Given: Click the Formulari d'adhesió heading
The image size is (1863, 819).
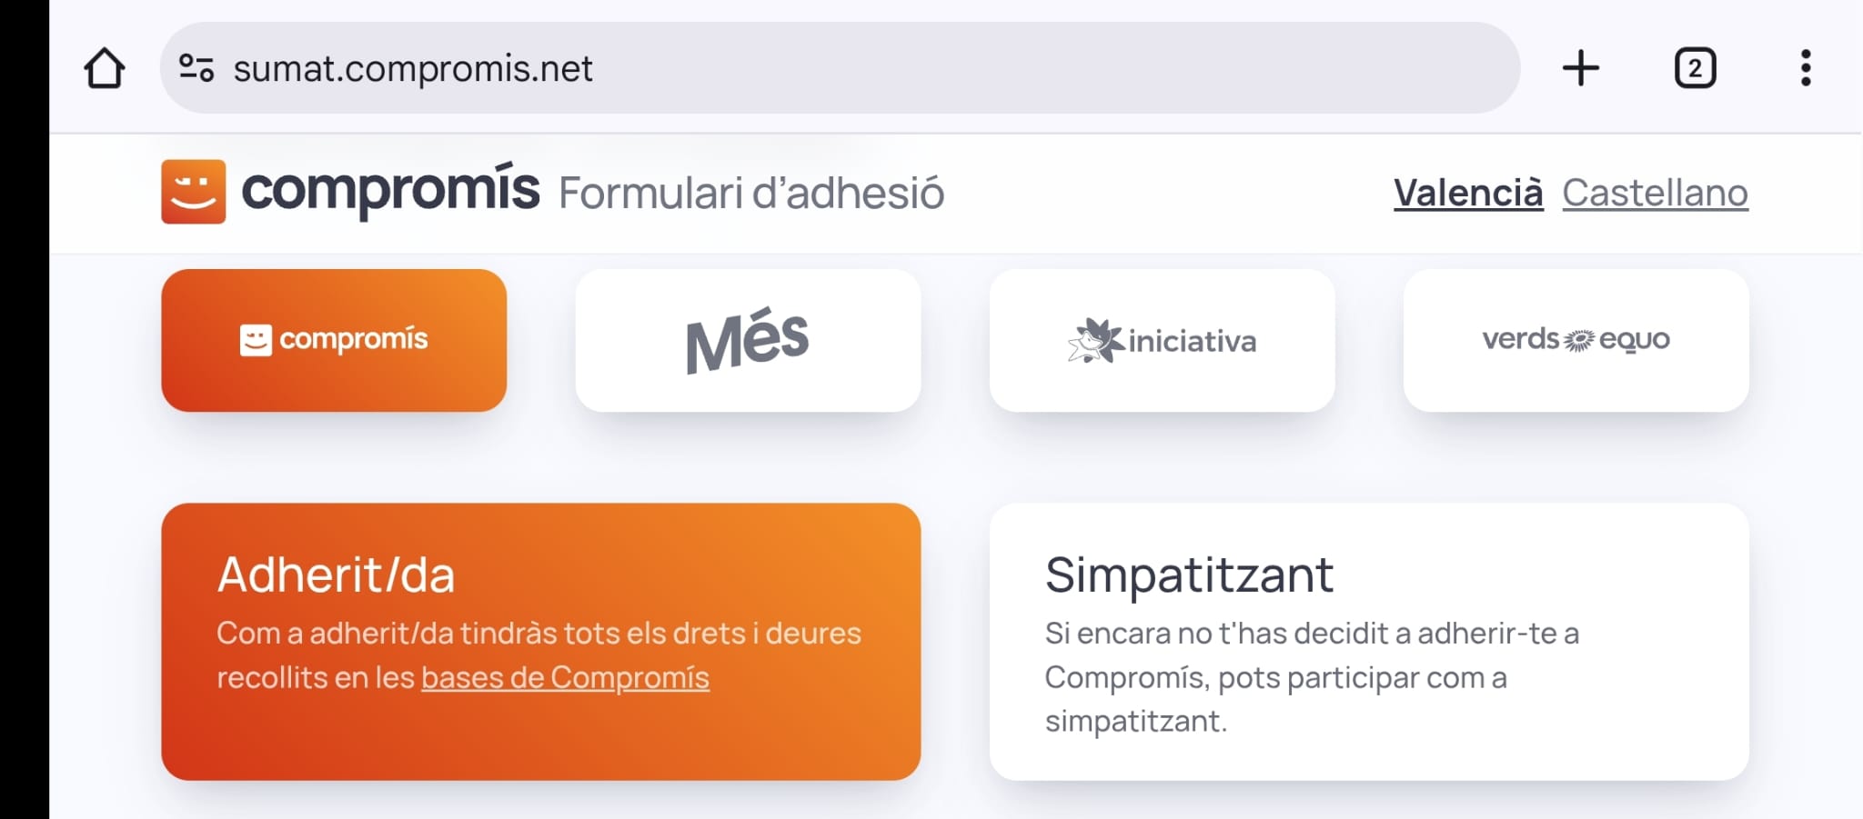Looking at the screenshot, I should point(751,194).
